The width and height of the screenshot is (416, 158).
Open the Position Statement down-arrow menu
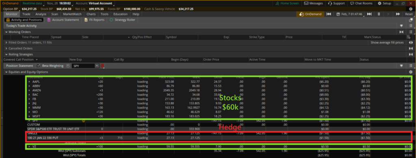coord(401,66)
